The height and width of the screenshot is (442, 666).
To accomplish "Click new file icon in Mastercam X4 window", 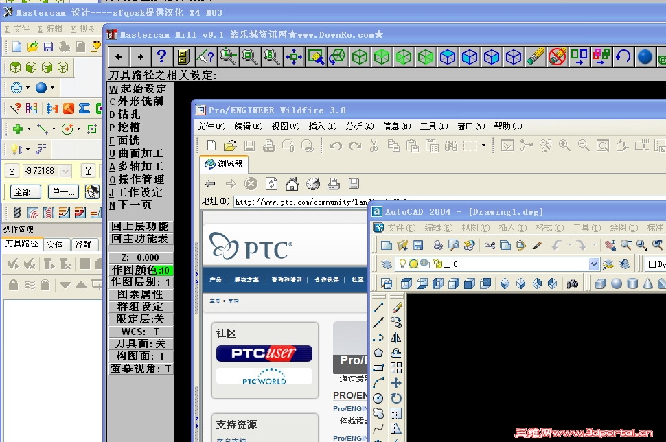I will [x=16, y=46].
